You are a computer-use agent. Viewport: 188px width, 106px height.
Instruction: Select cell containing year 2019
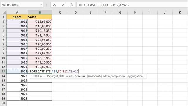(17, 58)
